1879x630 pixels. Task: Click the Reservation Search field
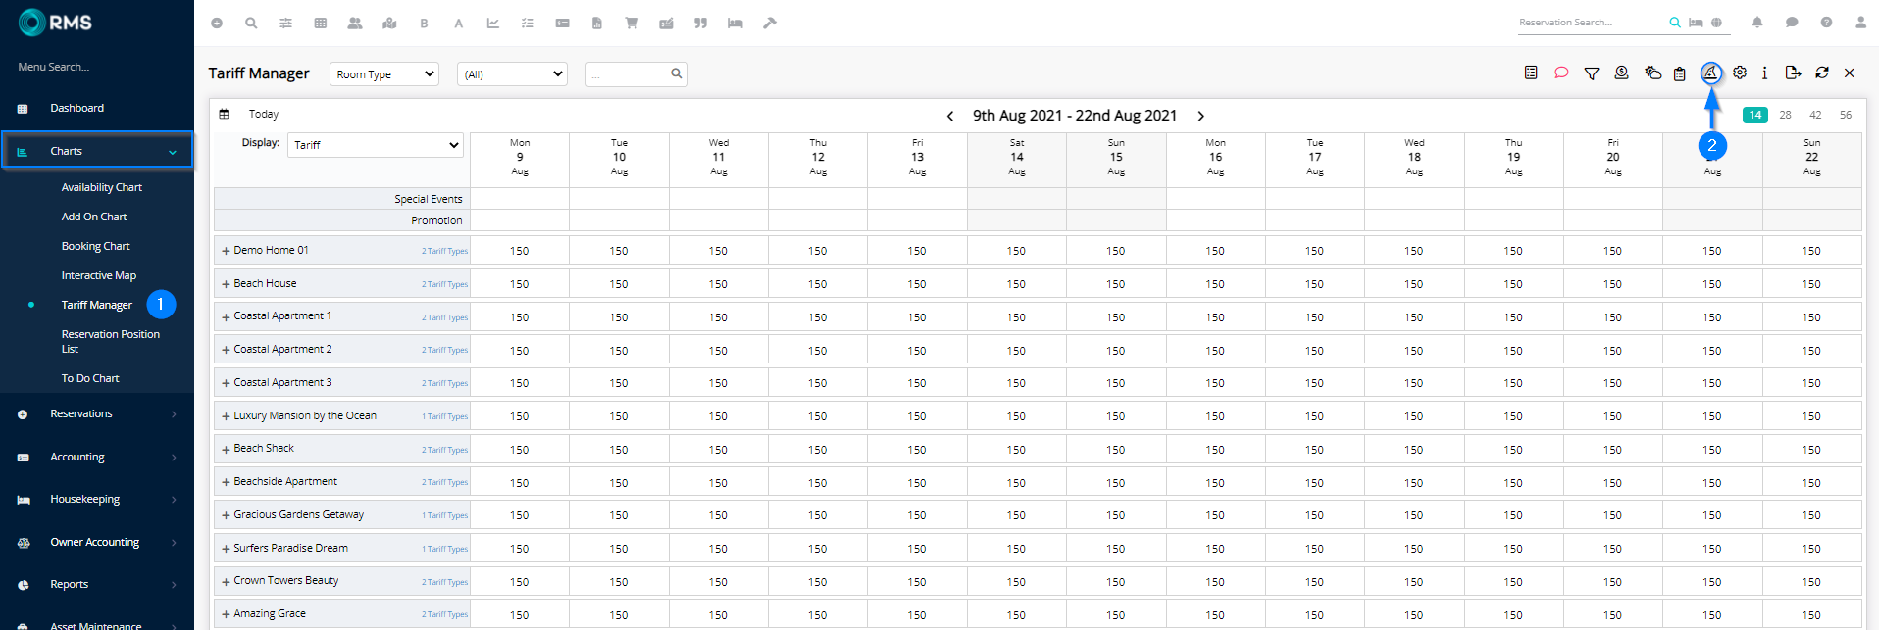(1591, 23)
